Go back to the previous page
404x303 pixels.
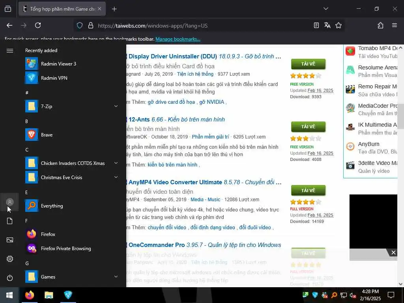9,25
